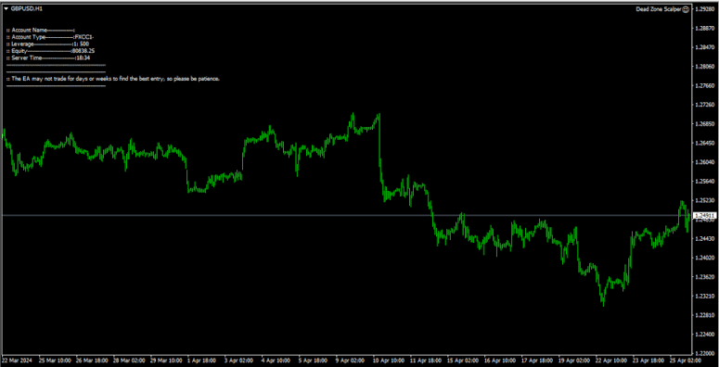Click the 16 Apr 10:00 time label

500,361
